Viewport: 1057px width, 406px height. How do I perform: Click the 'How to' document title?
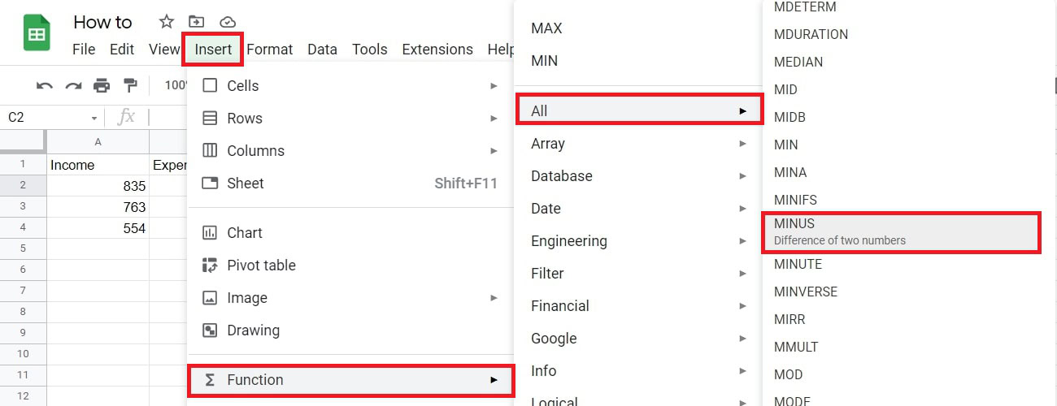[x=102, y=22]
